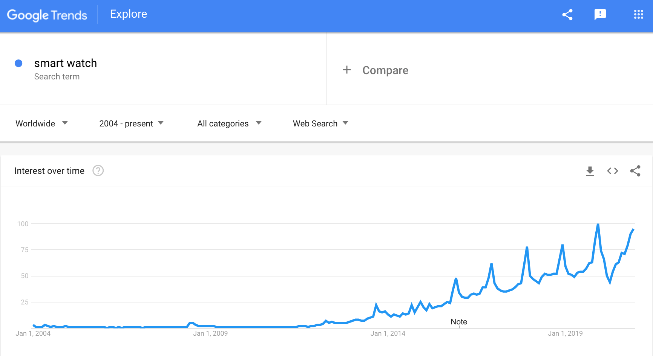Open the send feedback icon
Viewport: 653px width, 356px height.
pos(600,15)
